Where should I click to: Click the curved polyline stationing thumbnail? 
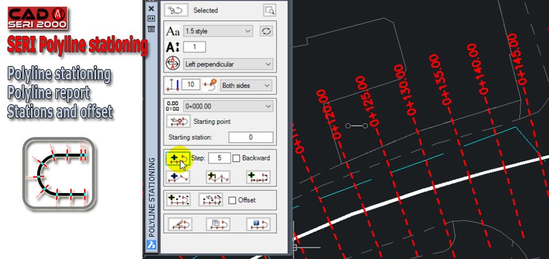pos(59,174)
